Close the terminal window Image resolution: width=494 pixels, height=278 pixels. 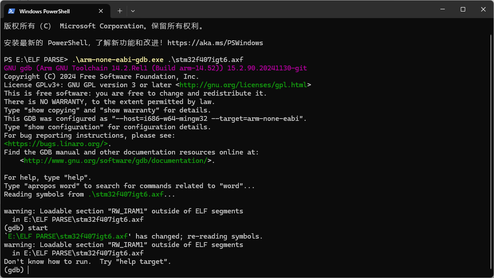coord(483,9)
